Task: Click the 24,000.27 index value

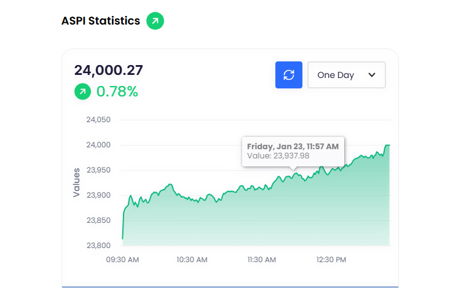Action: pos(109,70)
